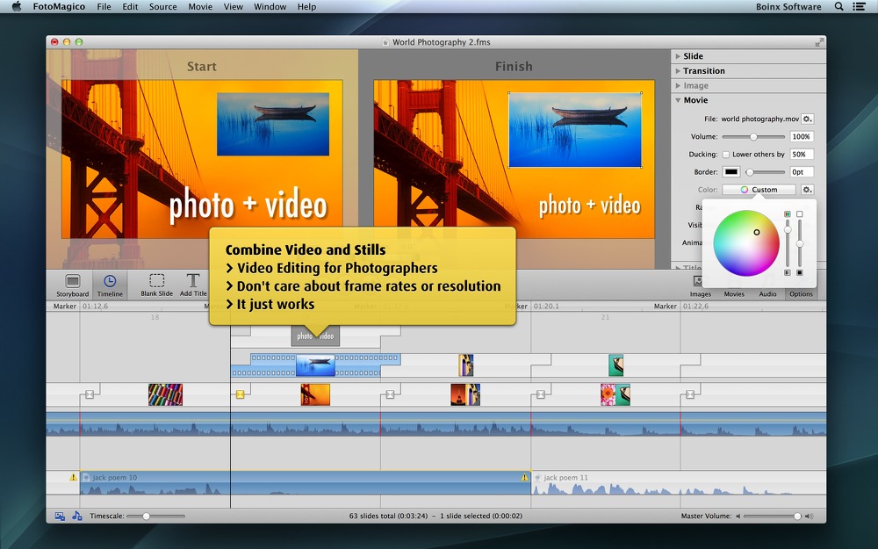Open the Source menu in menu bar
This screenshot has height=549, width=878.
click(162, 7)
